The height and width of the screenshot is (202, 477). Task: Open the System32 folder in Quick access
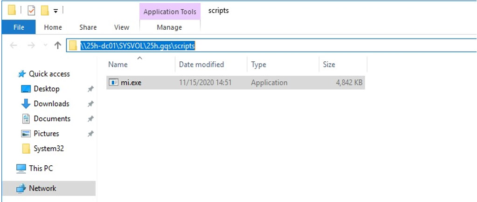tap(48, 149)
